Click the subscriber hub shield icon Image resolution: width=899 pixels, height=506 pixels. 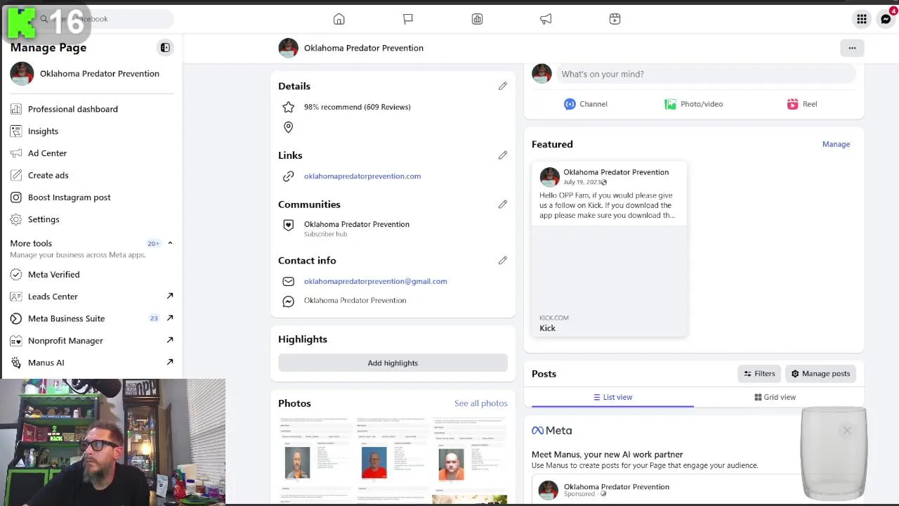[288, 226]
